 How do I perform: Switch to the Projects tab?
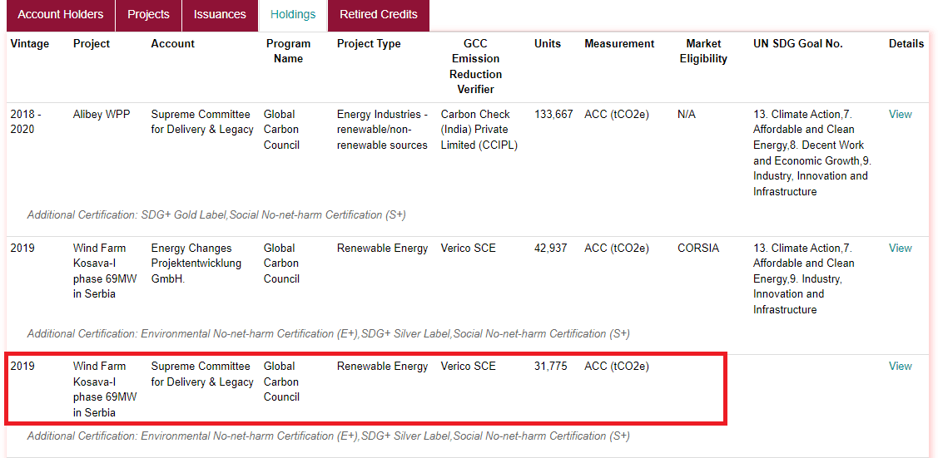[148, 15]
